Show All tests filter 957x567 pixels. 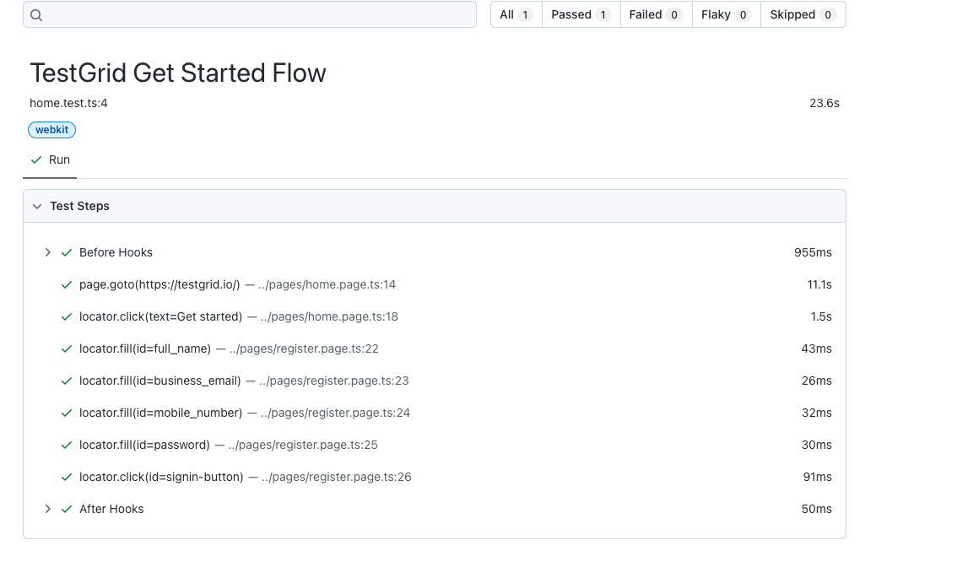[516, 14]
